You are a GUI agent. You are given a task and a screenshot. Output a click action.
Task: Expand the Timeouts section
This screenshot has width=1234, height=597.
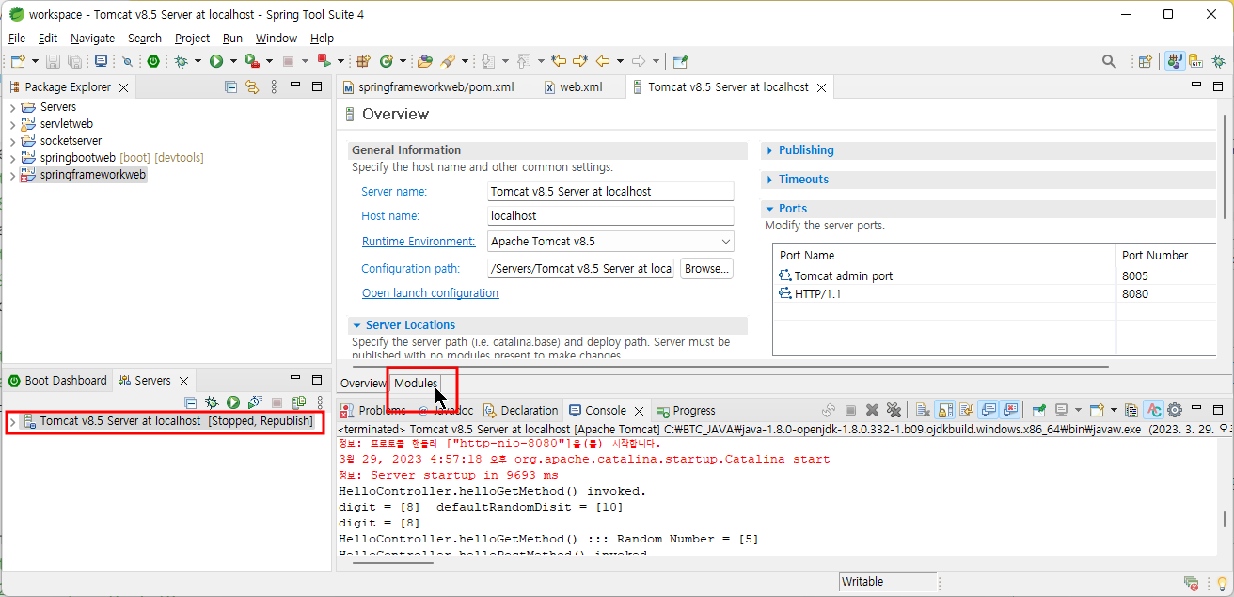pos(770,180)
